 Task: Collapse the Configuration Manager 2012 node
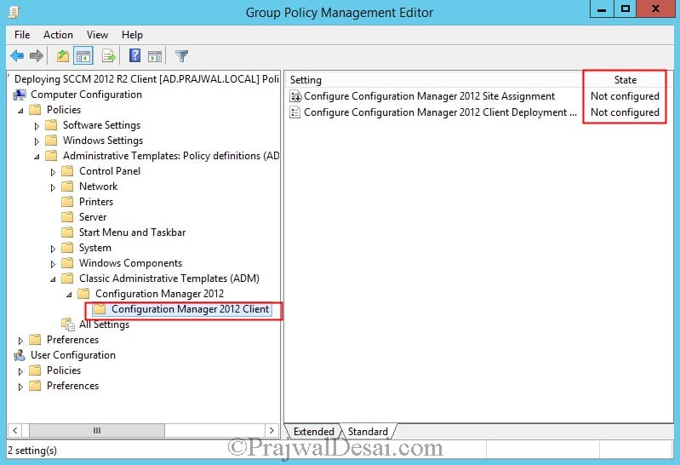69,295
